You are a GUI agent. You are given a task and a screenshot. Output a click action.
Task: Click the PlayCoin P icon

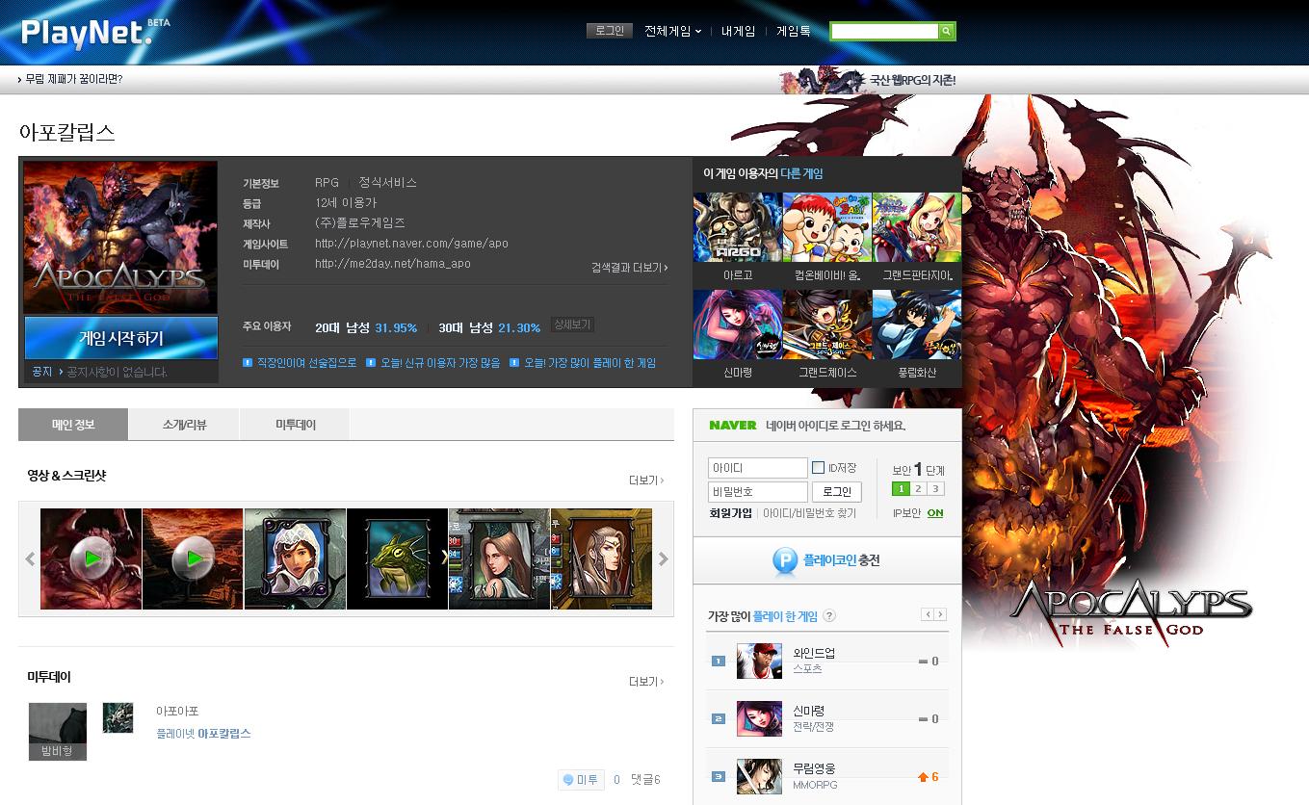click(785, 561)
